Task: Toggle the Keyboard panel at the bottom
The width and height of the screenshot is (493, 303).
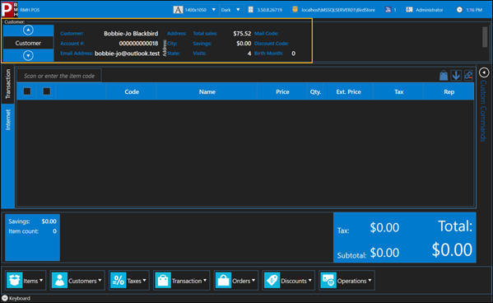Action: pyautogui.click(x=16, y=298)
